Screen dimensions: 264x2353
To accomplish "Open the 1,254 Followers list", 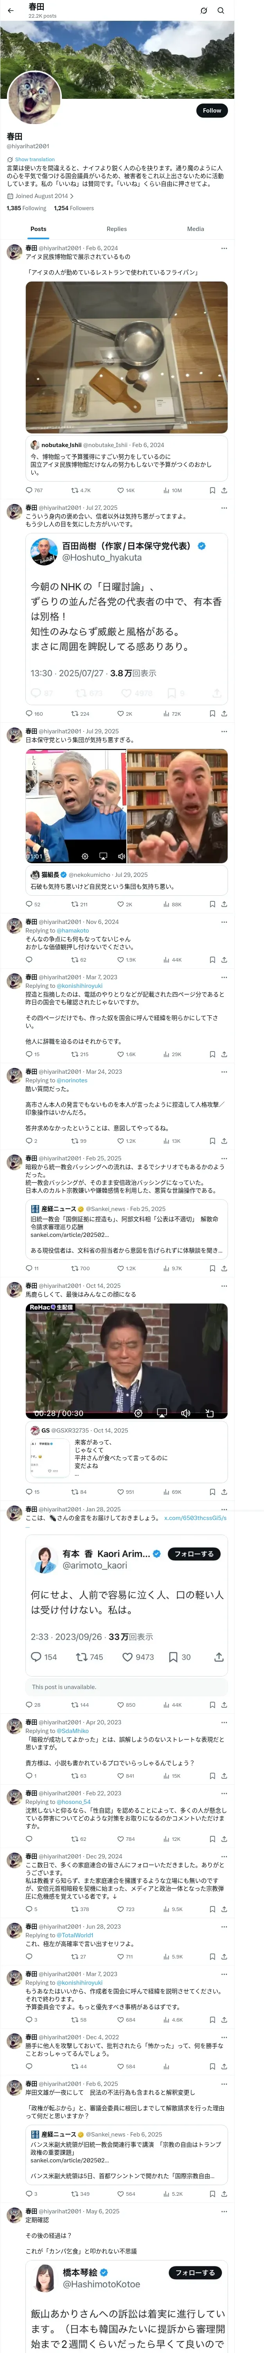I will point(74,208).
